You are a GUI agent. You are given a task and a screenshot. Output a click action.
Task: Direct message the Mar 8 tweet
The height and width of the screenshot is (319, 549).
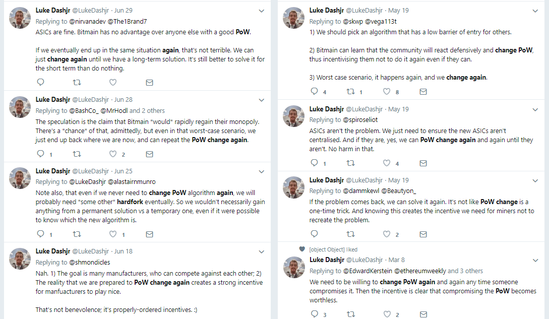coord(423,314)
